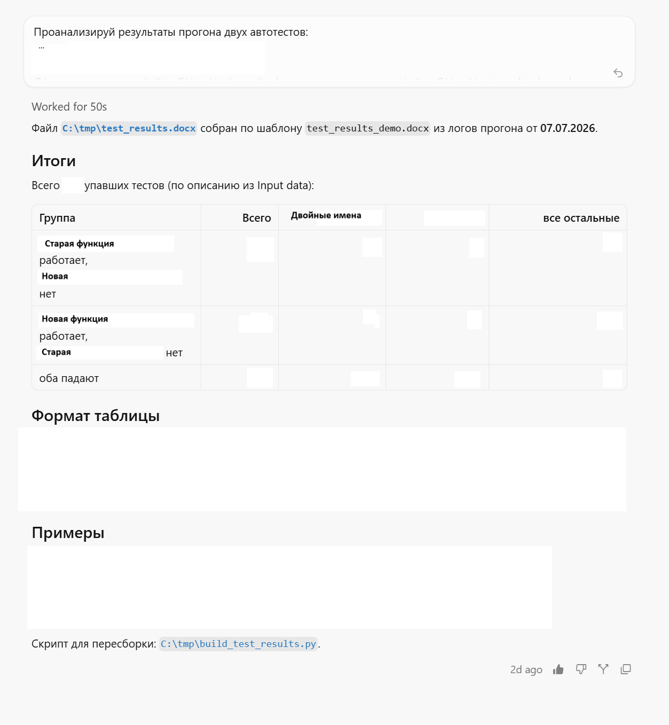Expand the 'Worked for 50s' details
This screenshot has width=669, height=725.
click(x=69, y=107)
